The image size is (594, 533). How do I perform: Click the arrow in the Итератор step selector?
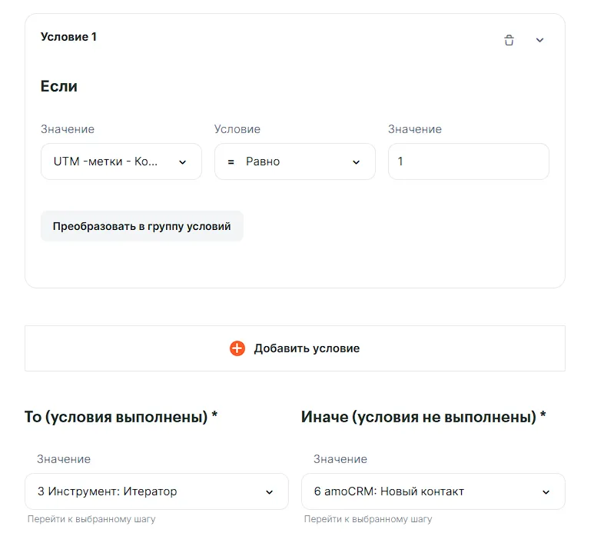coord(269,492)
